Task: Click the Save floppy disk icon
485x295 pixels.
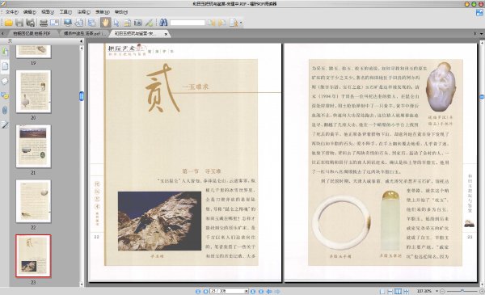Action: (x=19, y=23)
